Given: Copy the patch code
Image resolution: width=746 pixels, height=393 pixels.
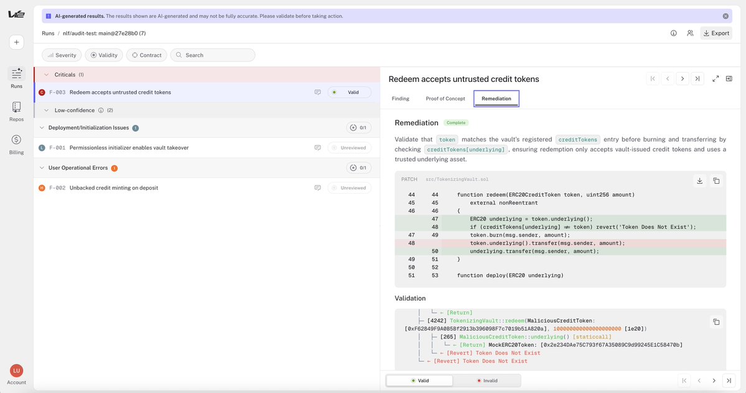Looking at the screenshot, I should pyautogui.click(x=716, y=181).
